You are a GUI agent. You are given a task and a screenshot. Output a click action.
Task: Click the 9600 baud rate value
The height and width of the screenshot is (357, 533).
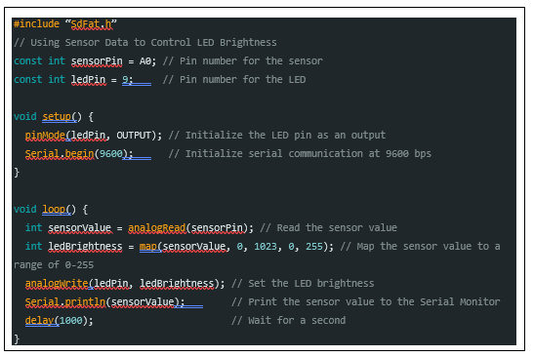[111, 153]
